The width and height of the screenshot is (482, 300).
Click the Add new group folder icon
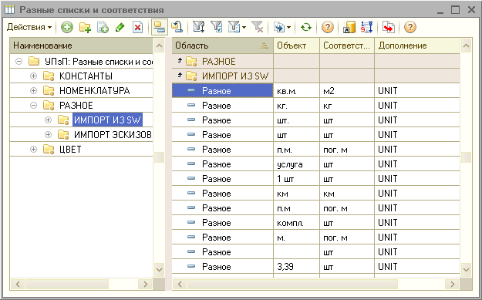[x=85, y=27]
